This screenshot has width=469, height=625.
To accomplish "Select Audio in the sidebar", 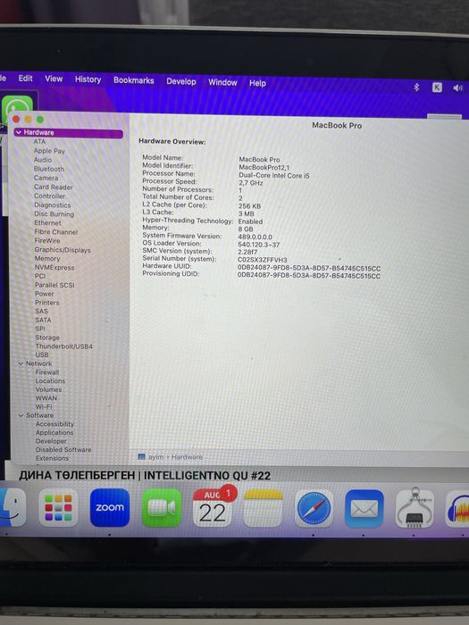I will [x=43, y=160].
